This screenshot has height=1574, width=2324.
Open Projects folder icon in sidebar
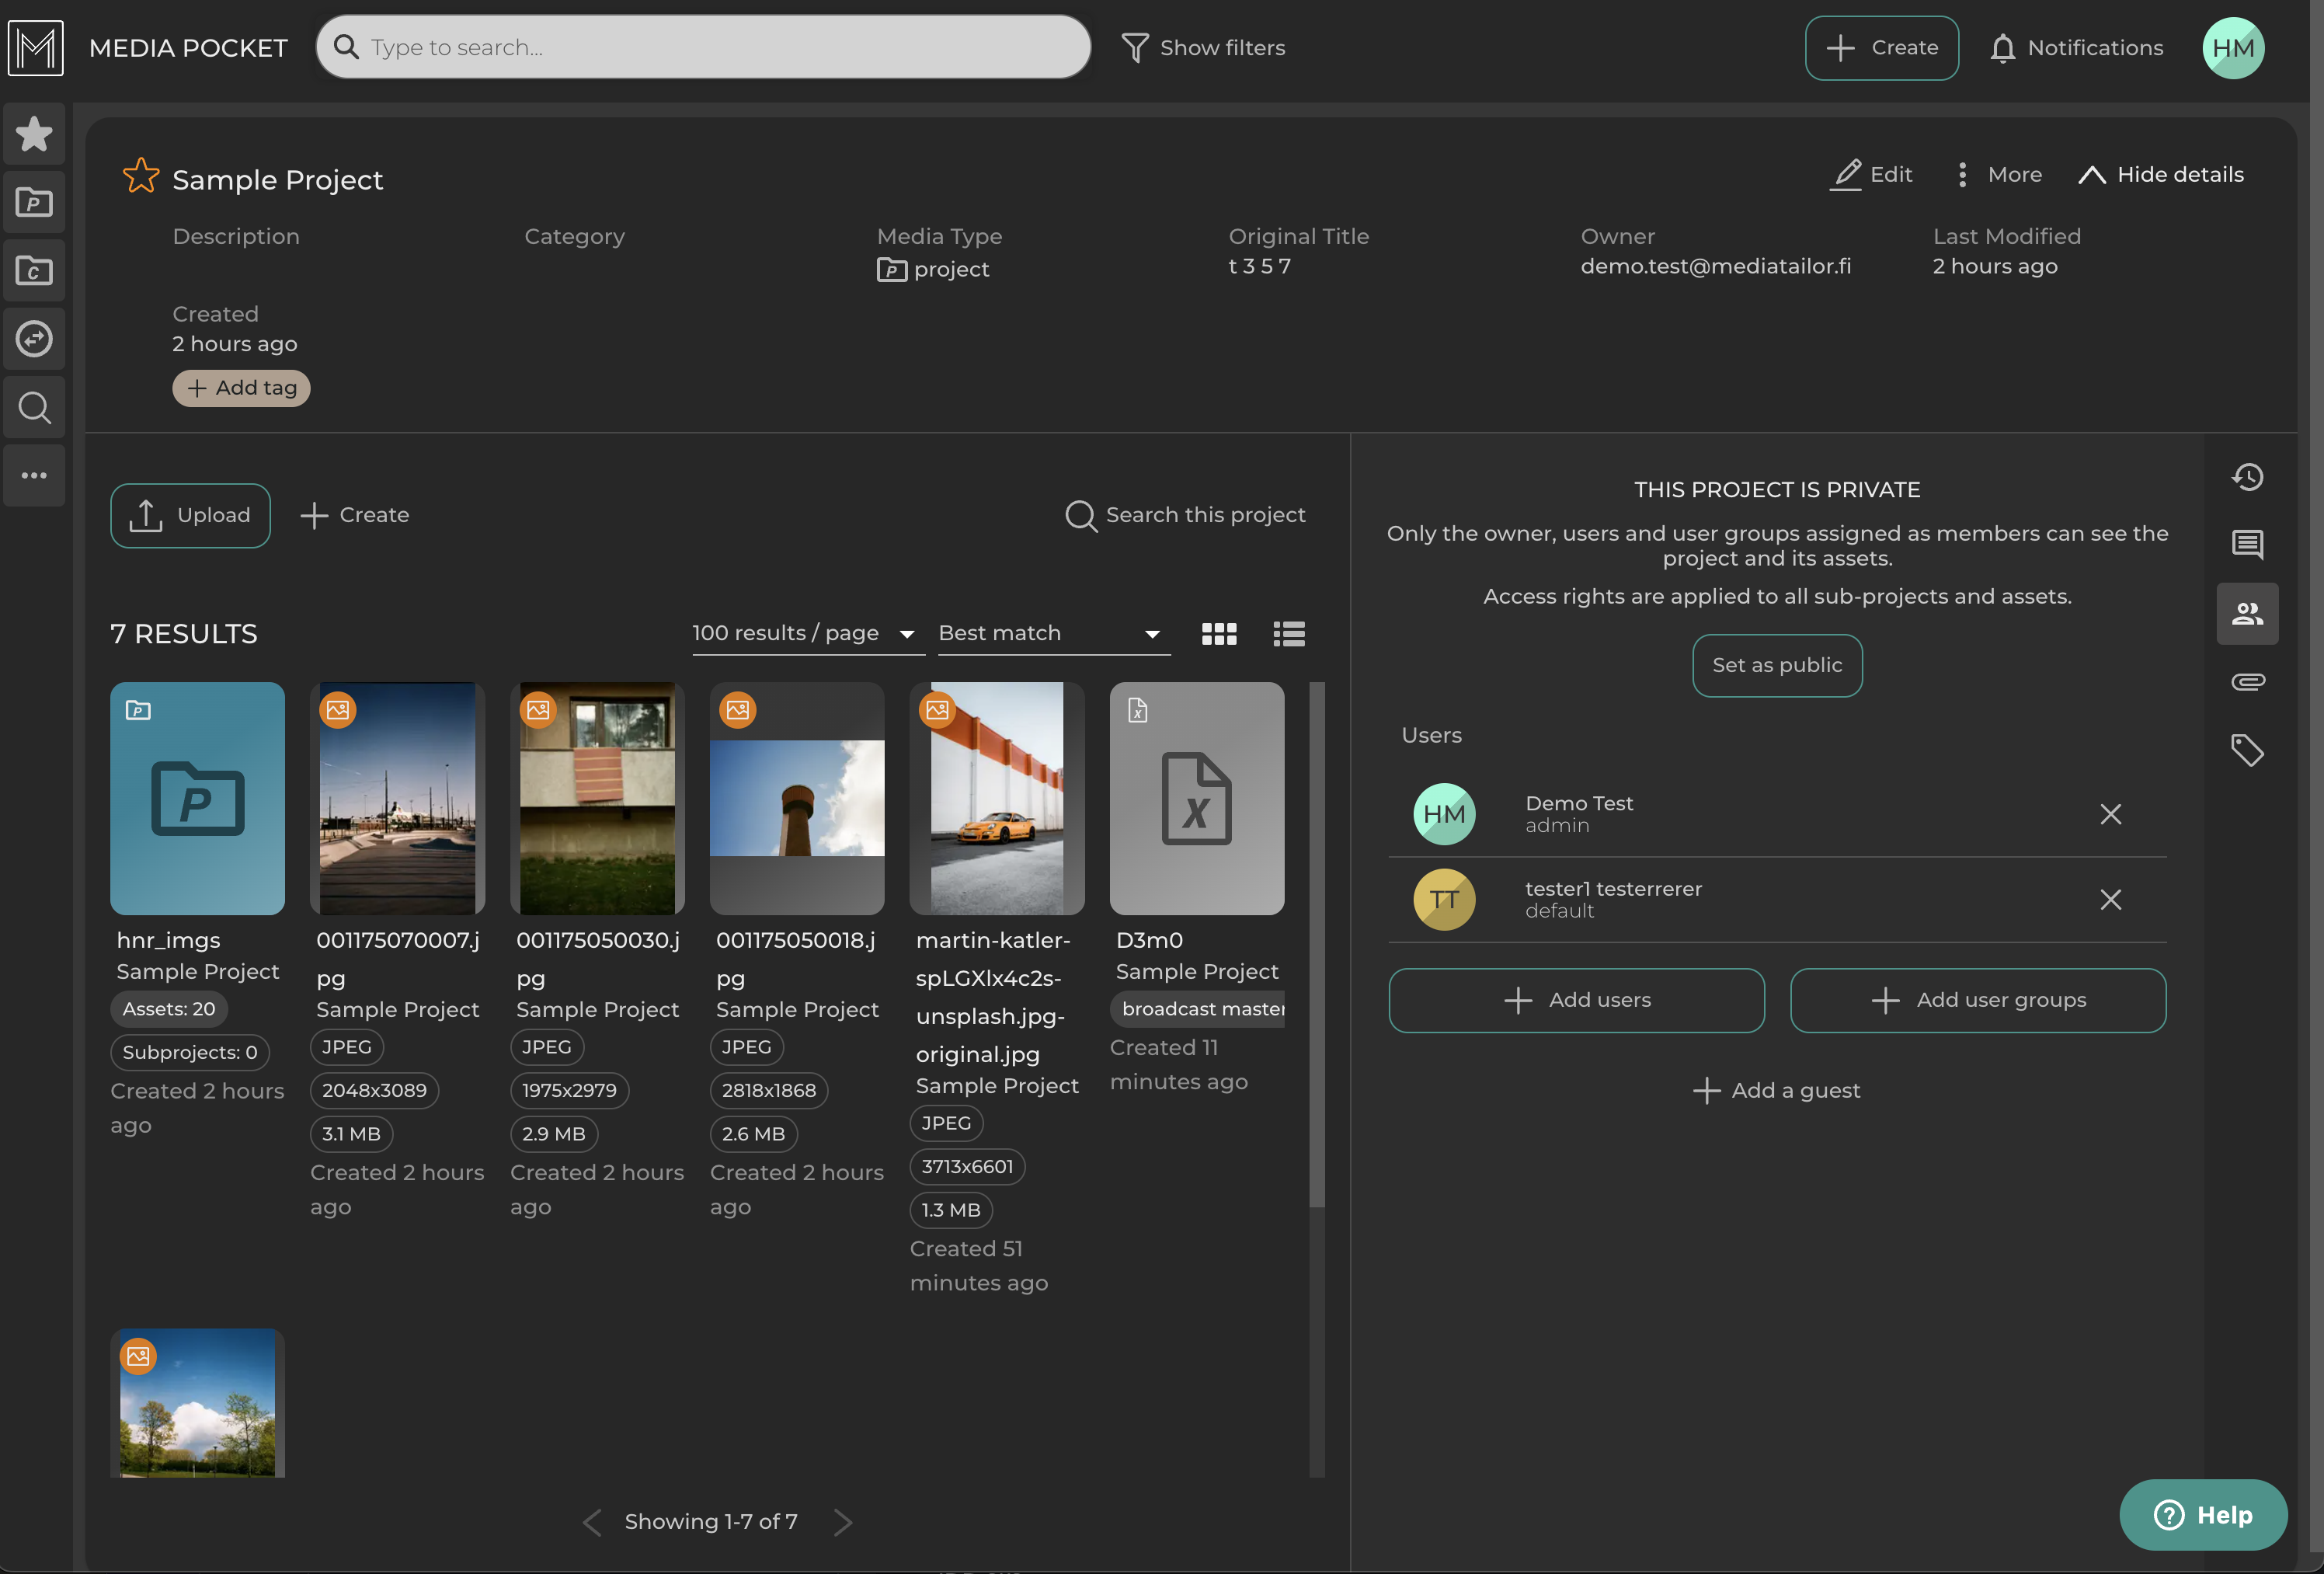click(34, 203)
